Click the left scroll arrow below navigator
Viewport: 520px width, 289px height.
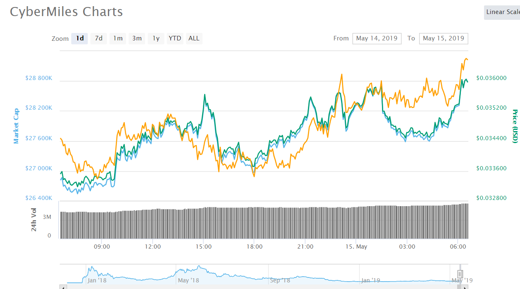click(62, 287)
